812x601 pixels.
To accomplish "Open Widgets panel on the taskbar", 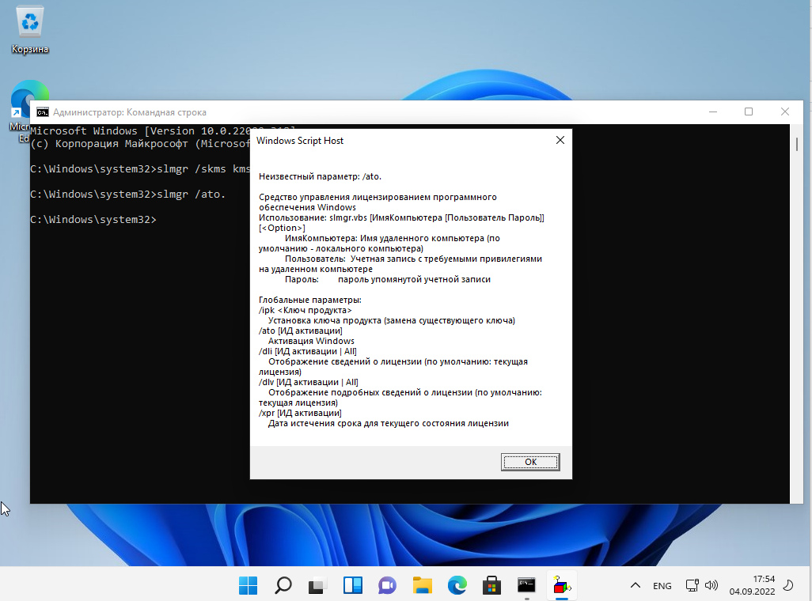I will [353, 585].
